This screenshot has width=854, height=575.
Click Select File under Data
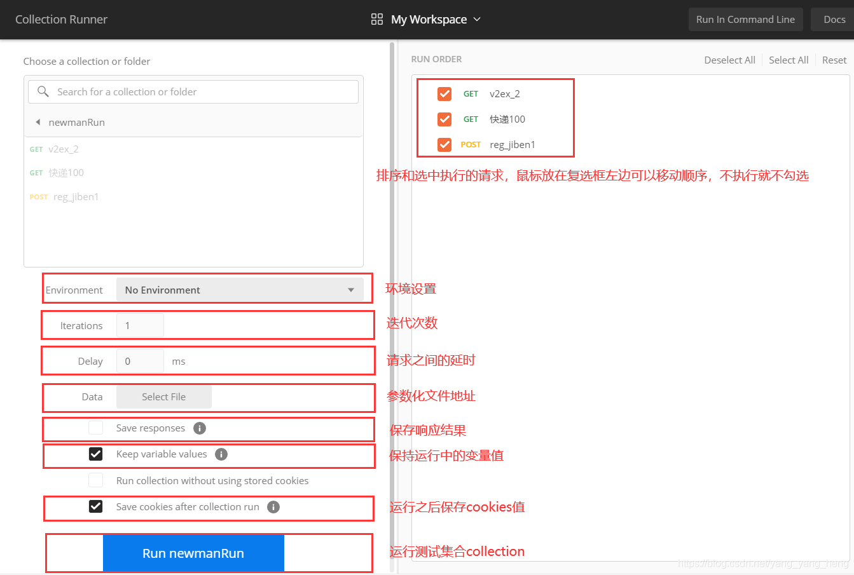163,396
